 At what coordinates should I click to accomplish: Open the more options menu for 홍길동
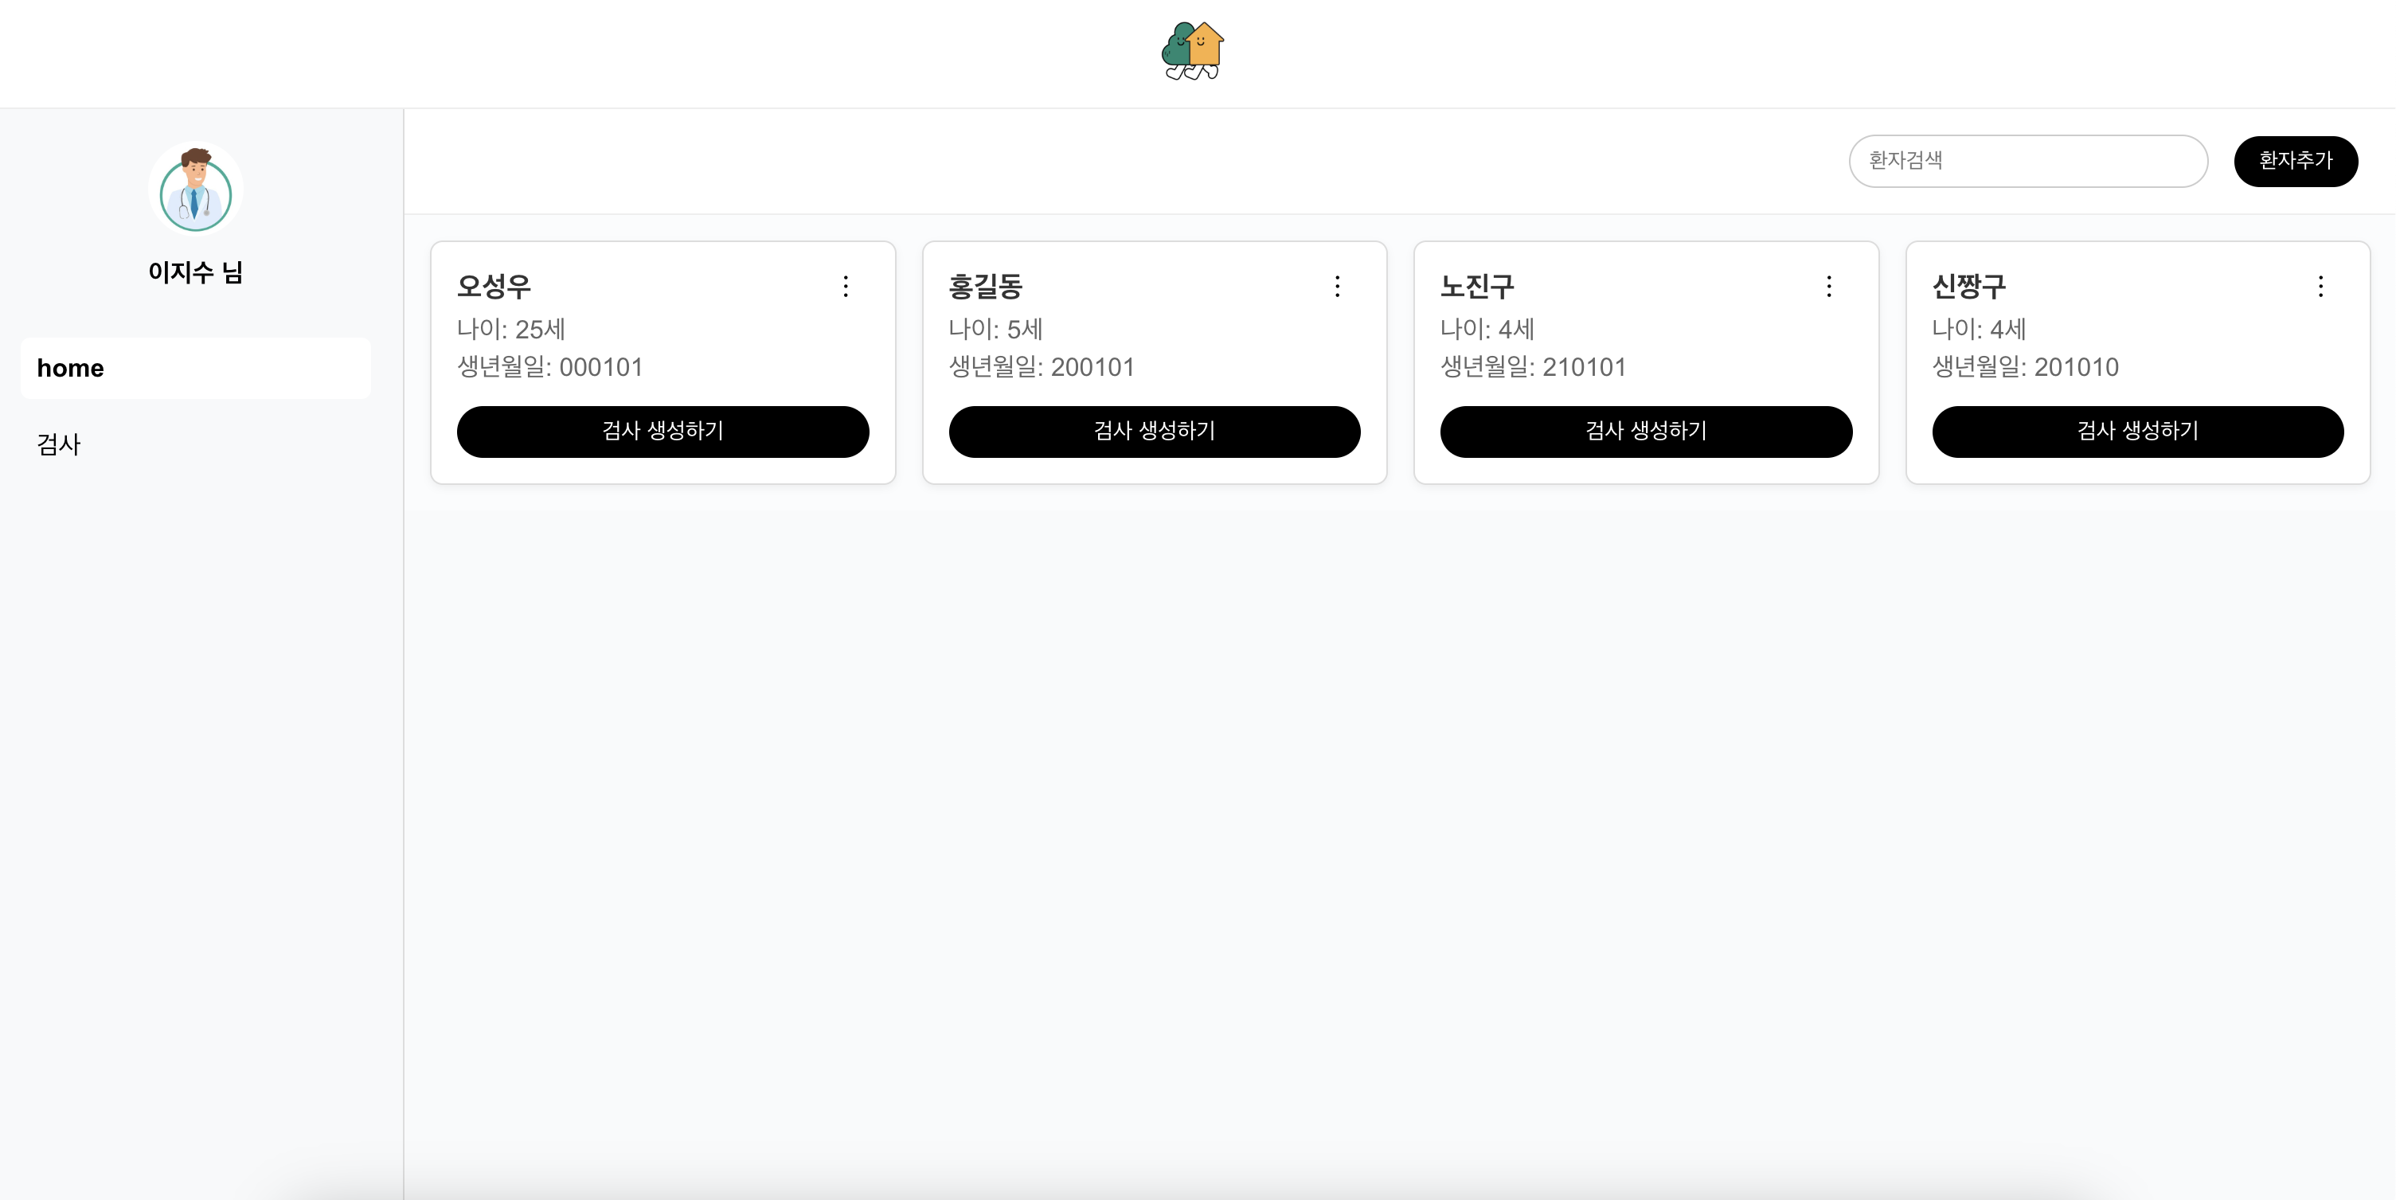[1338, 287]
